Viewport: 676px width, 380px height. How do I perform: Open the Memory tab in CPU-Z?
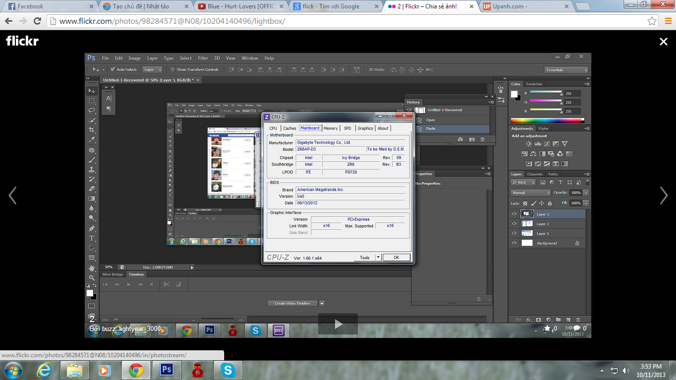[x=331, y=128]
